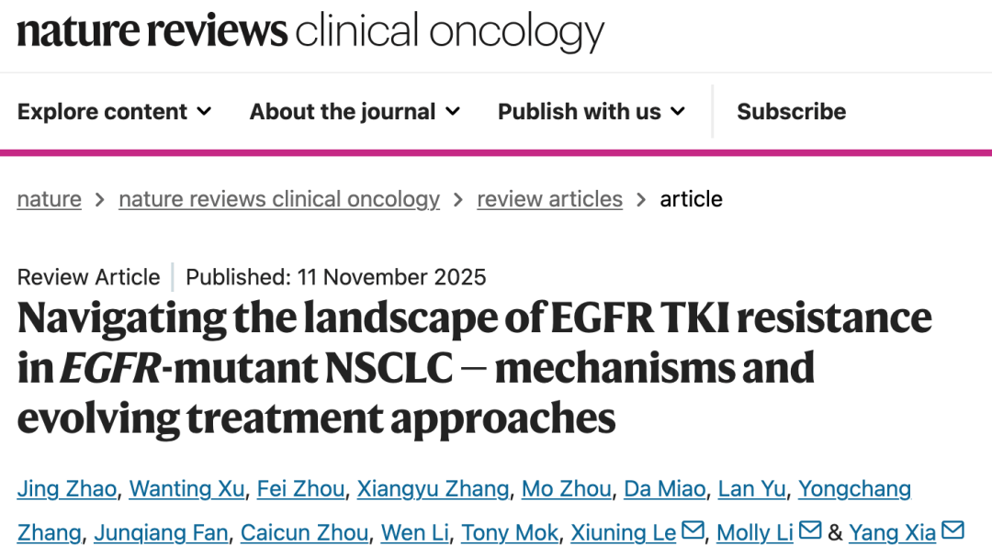
Task: Click the email envelope icon beside Molly Li
Action: pyautogui.click(x=810, y=531)
